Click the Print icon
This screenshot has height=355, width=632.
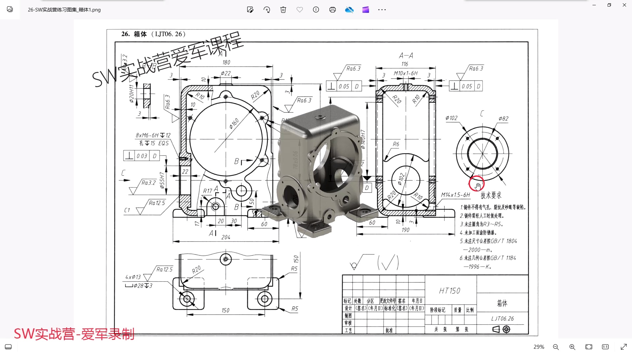point(332,10)
